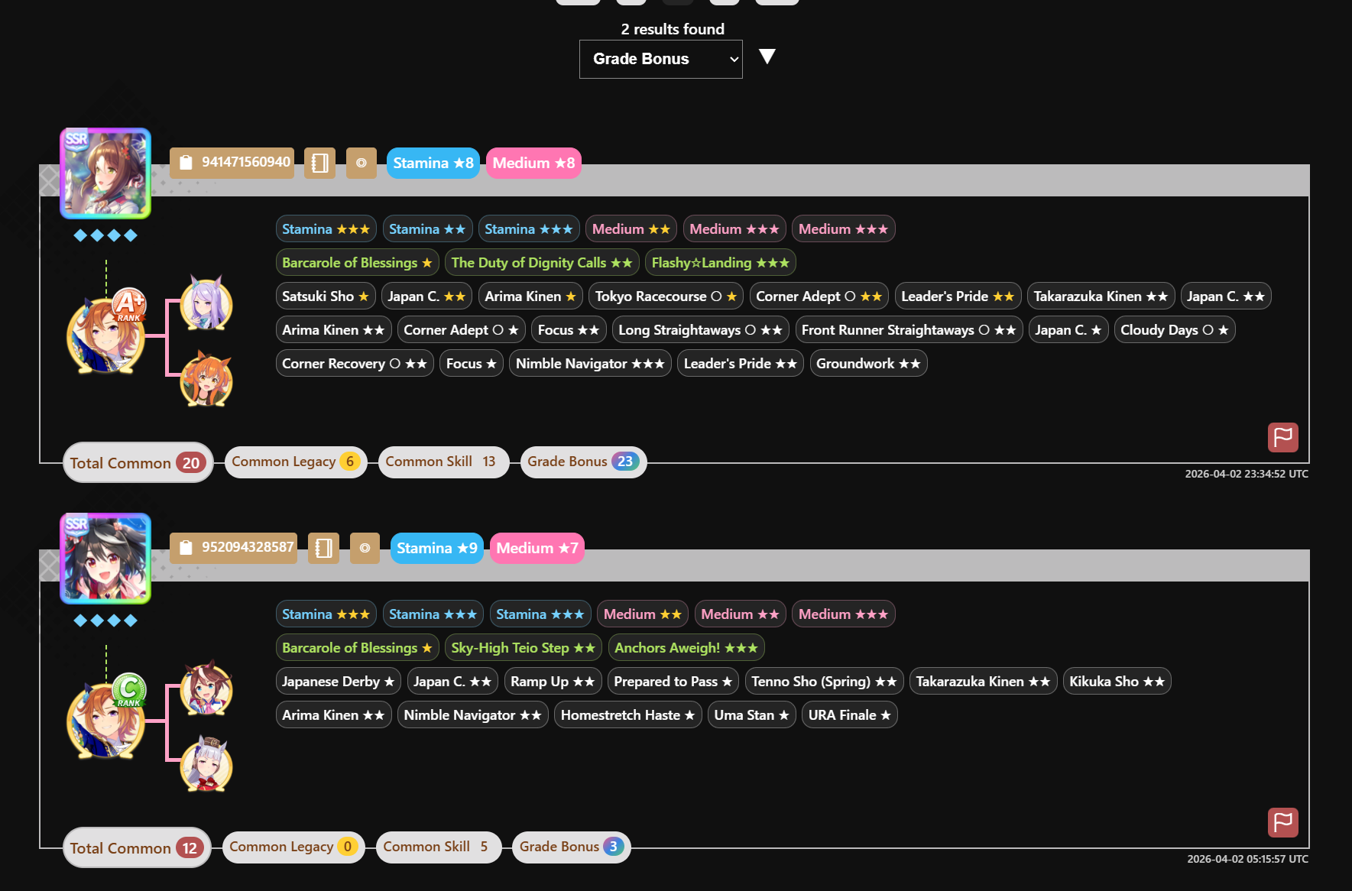Copy trainer ID 941471560940

232,163
